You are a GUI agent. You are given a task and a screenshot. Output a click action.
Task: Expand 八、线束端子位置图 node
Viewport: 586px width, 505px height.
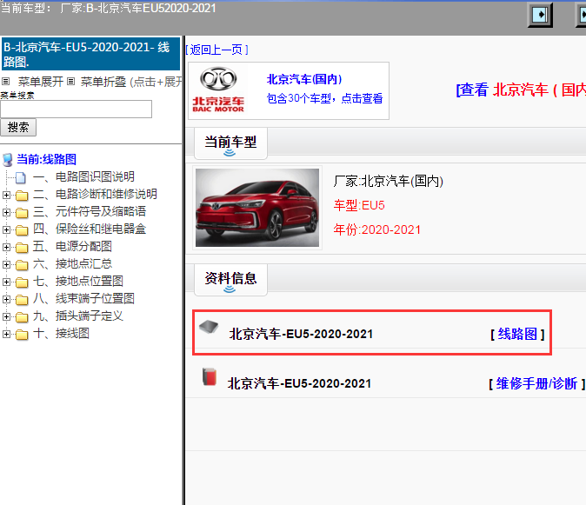point(6,299)
